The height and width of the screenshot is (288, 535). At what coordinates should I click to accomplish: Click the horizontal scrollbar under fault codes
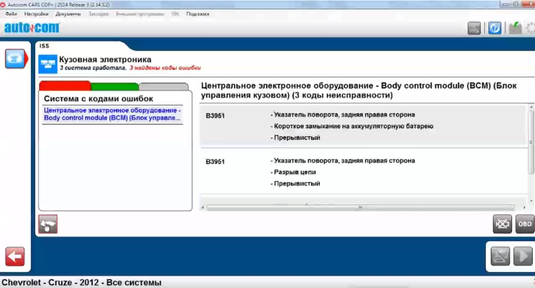click(360, 208)
